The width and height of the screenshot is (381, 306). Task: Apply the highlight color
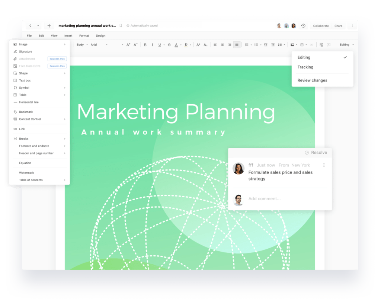pos(186,45)
